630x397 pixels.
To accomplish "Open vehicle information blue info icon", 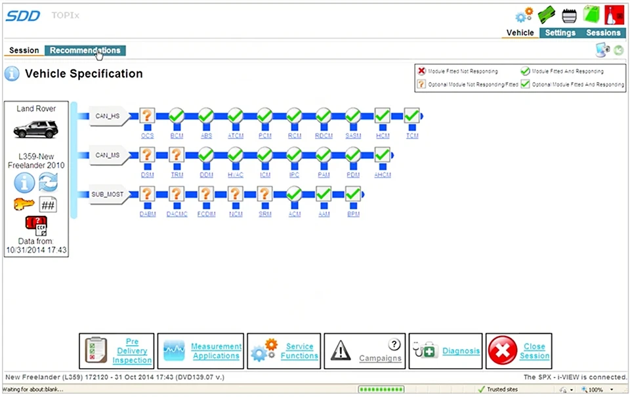I will [24, 182].
